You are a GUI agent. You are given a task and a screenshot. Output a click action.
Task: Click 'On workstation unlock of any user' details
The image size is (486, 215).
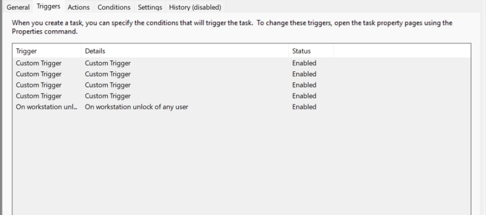click(137, 107)
